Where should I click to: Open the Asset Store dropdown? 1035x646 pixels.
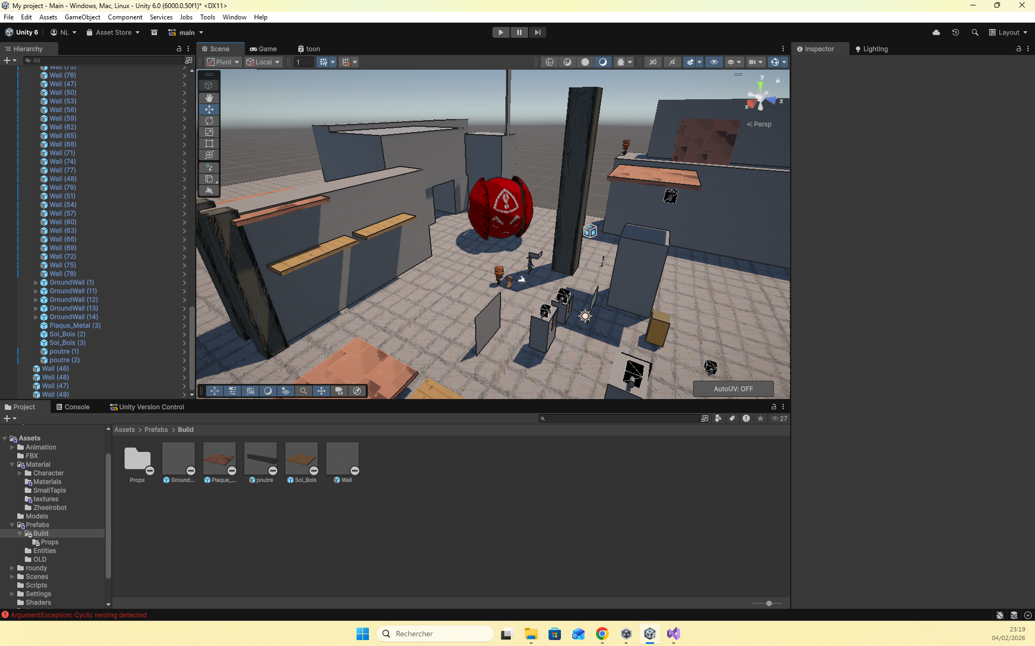tap(113, 32)
